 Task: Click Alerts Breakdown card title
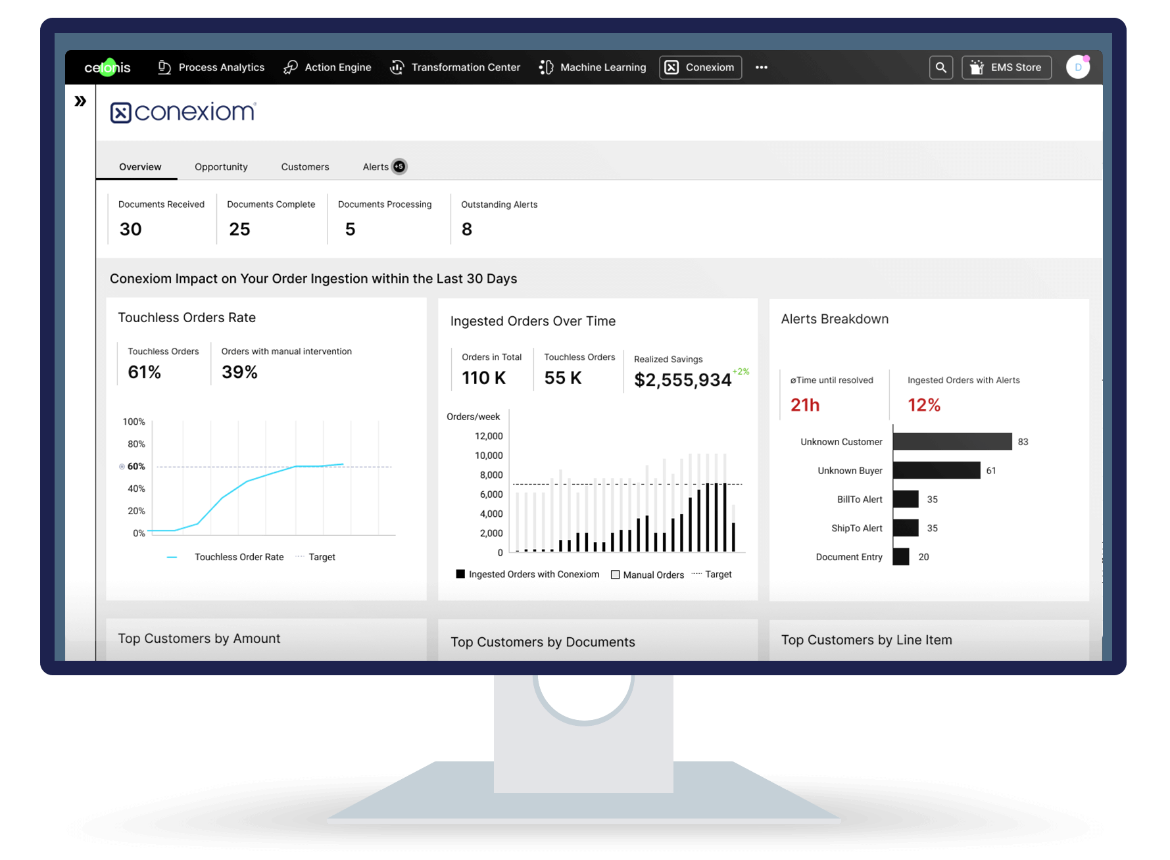tap(835, 319)
